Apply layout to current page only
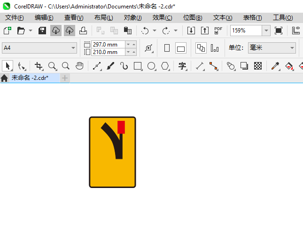This screenshot has width=303, height=227. click(215, 48)
